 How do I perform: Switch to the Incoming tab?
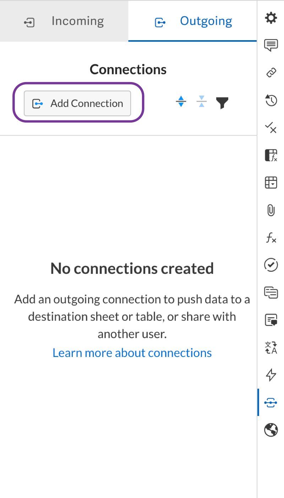point(64,21)
